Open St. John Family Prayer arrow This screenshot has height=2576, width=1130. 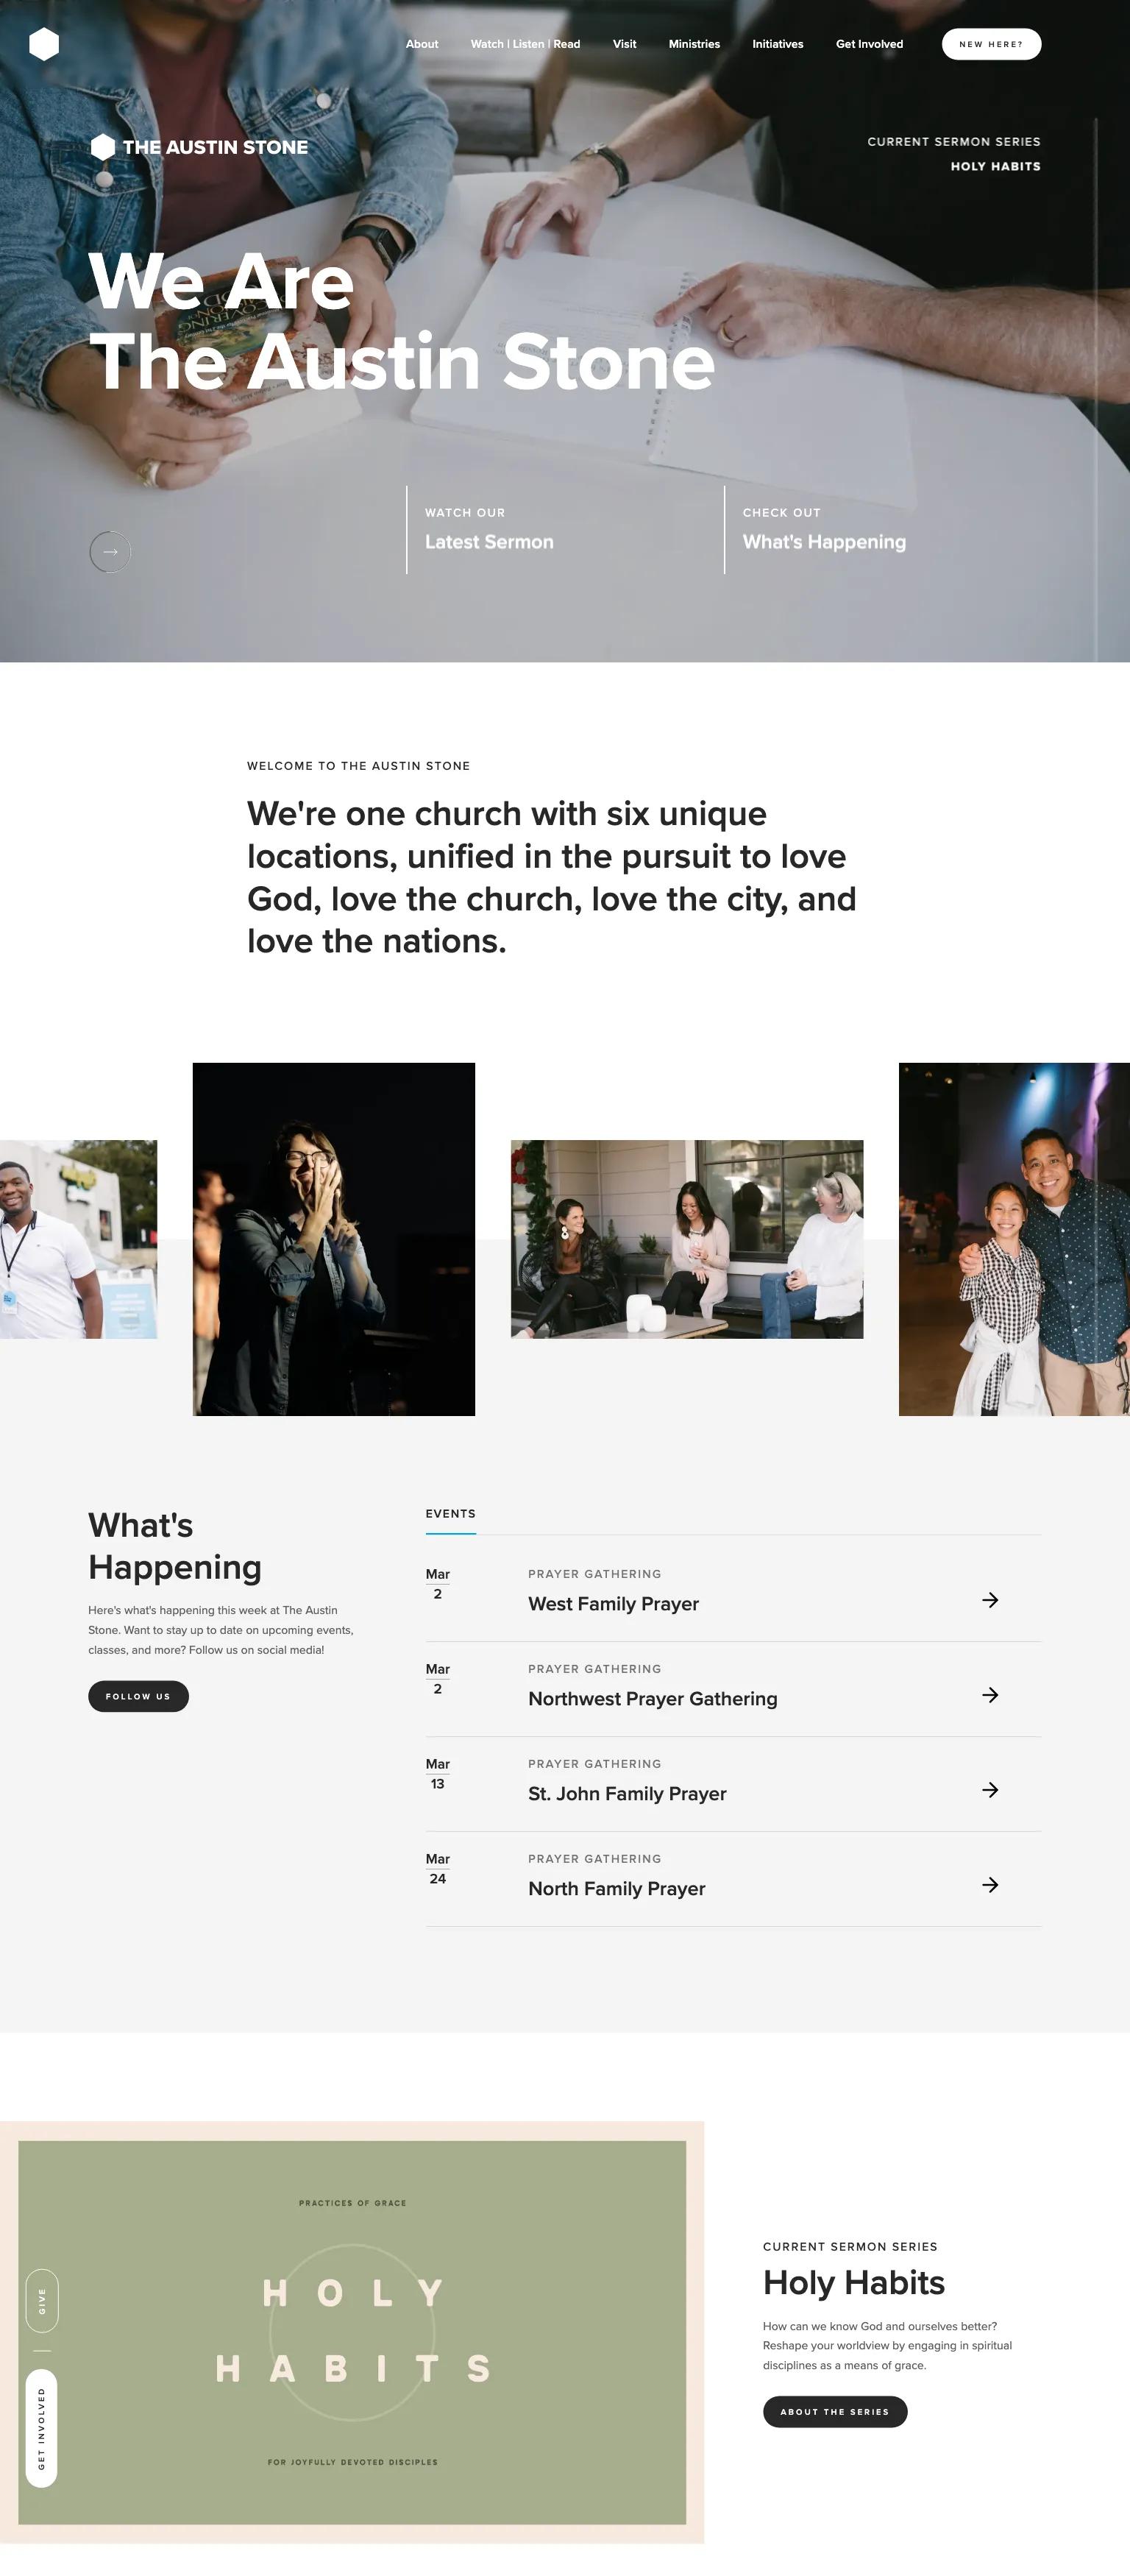coord(990,1790)
